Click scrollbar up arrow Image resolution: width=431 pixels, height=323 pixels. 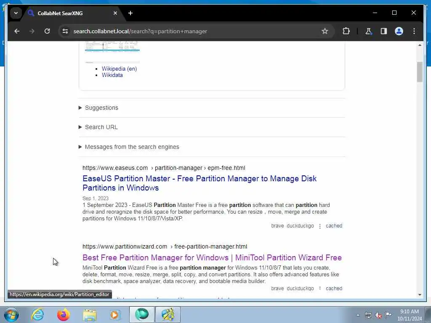point(420,45)
